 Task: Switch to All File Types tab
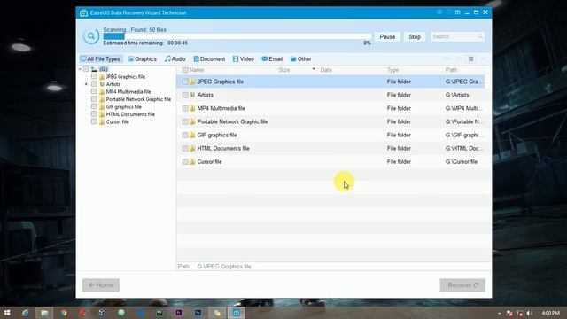[x=100, y=59]
